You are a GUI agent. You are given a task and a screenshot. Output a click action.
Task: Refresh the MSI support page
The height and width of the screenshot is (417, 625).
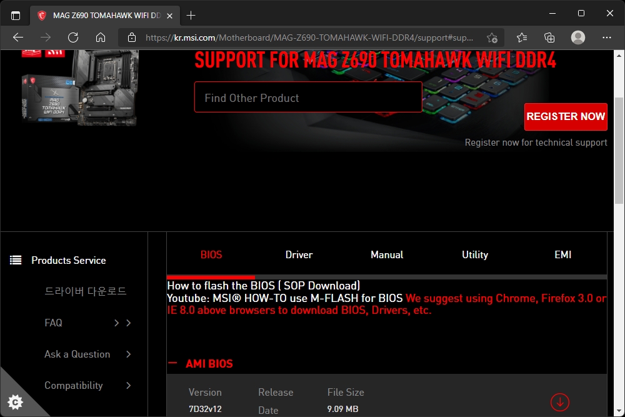73,38
